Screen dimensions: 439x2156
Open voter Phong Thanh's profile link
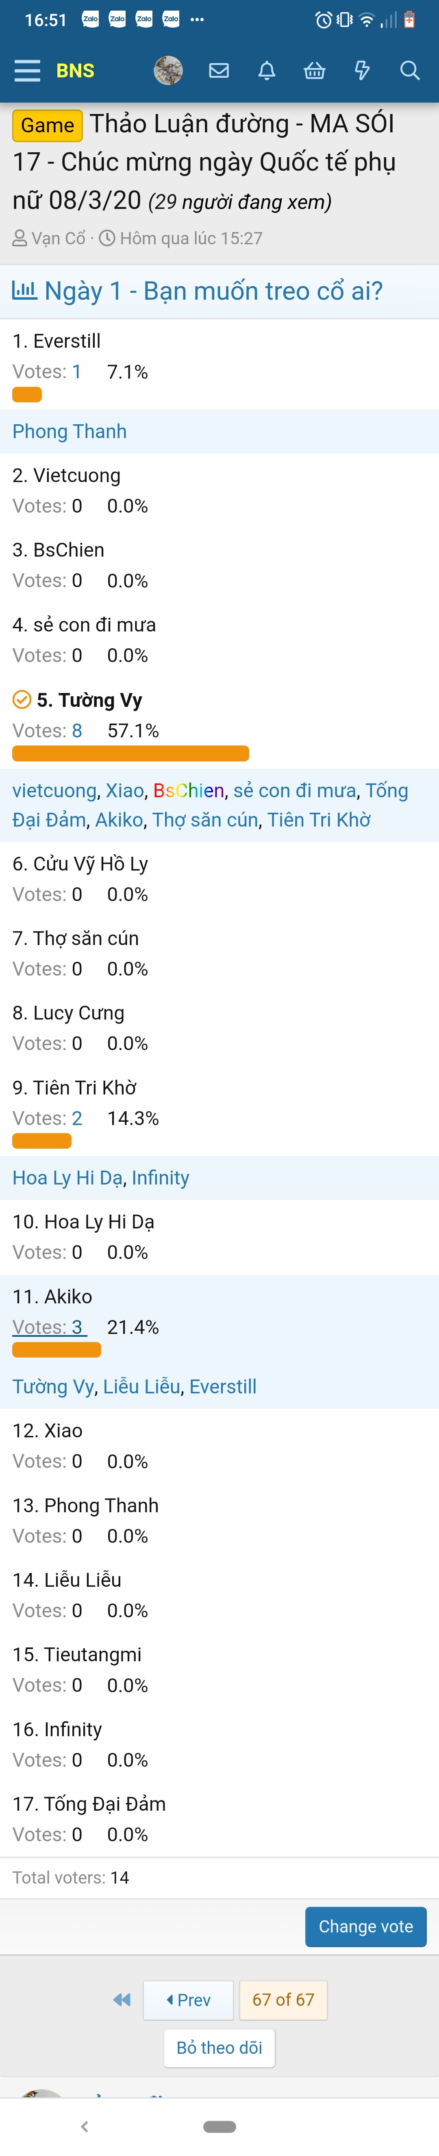[x=70, y=431]
